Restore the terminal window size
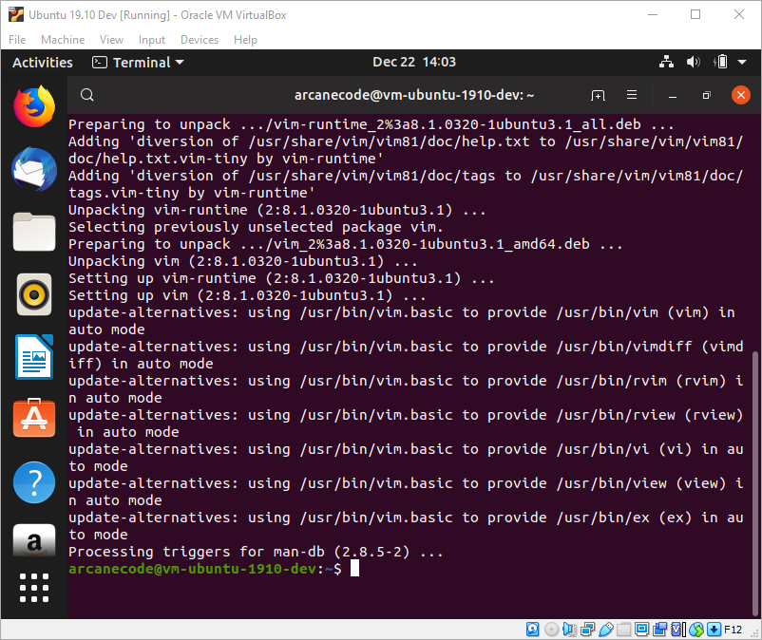Image resolution: width=762 pixels, height=640 pixels. coord(707,95)
